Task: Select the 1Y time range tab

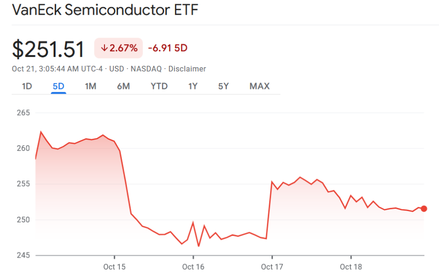Action: (x=192, y=86)
